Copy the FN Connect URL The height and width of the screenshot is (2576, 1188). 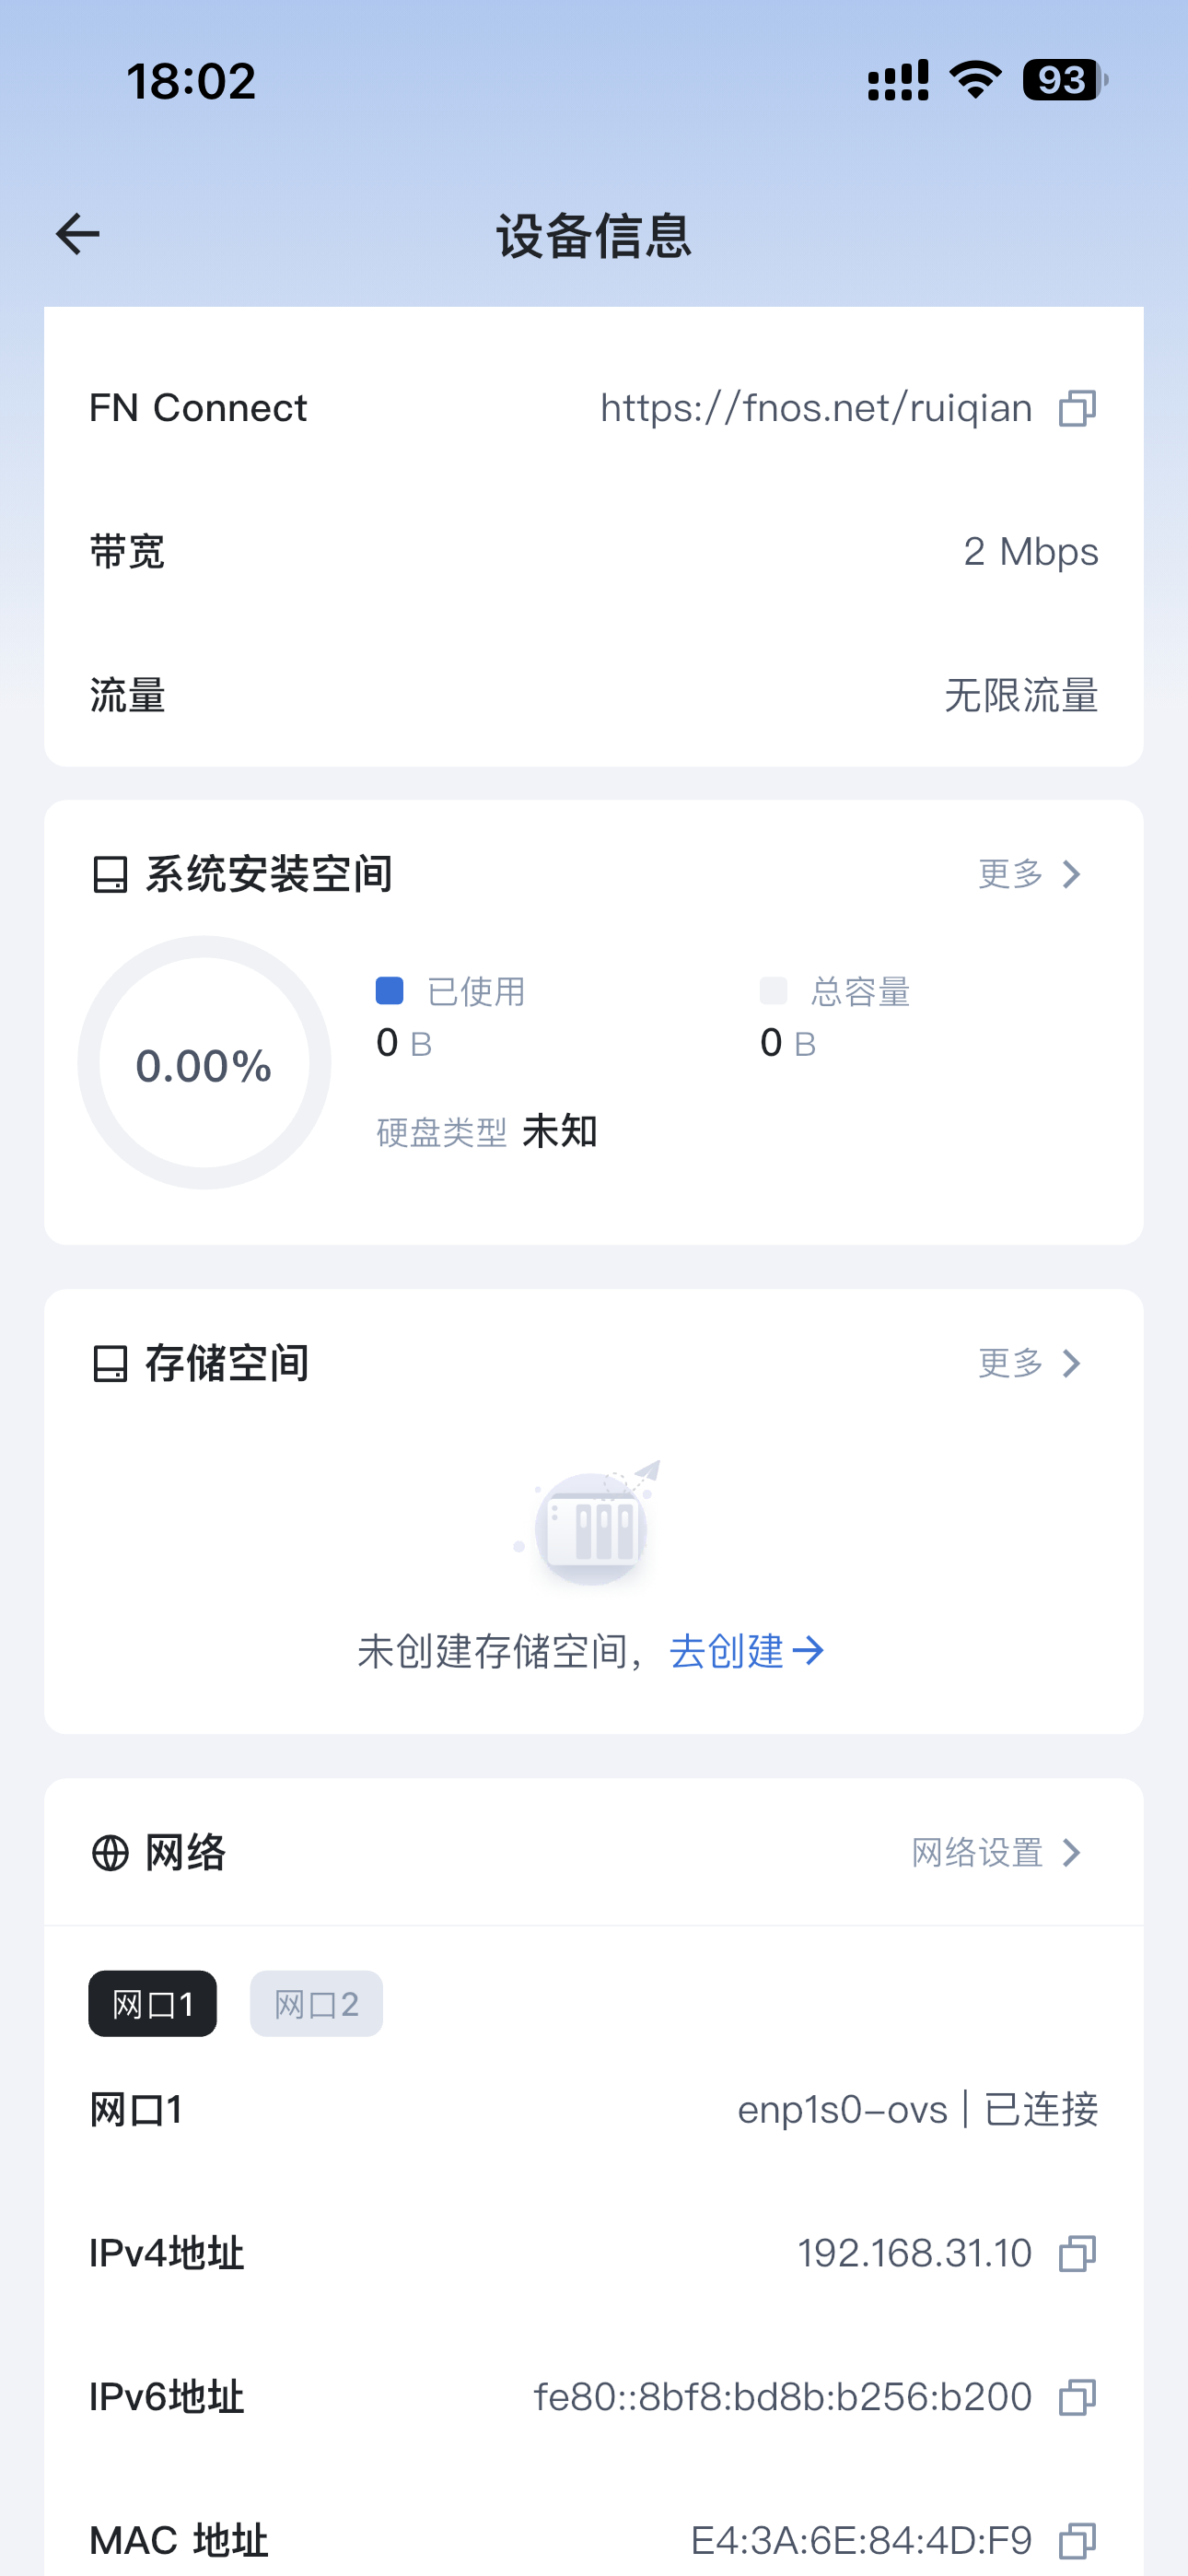coord(1077,408)
